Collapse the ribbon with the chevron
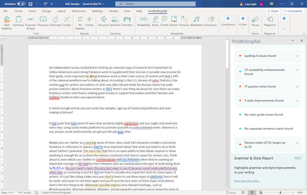Screen dimensions: 307x195 click(x=304, y=34)
